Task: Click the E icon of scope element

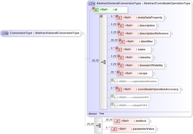Action: 120,74
